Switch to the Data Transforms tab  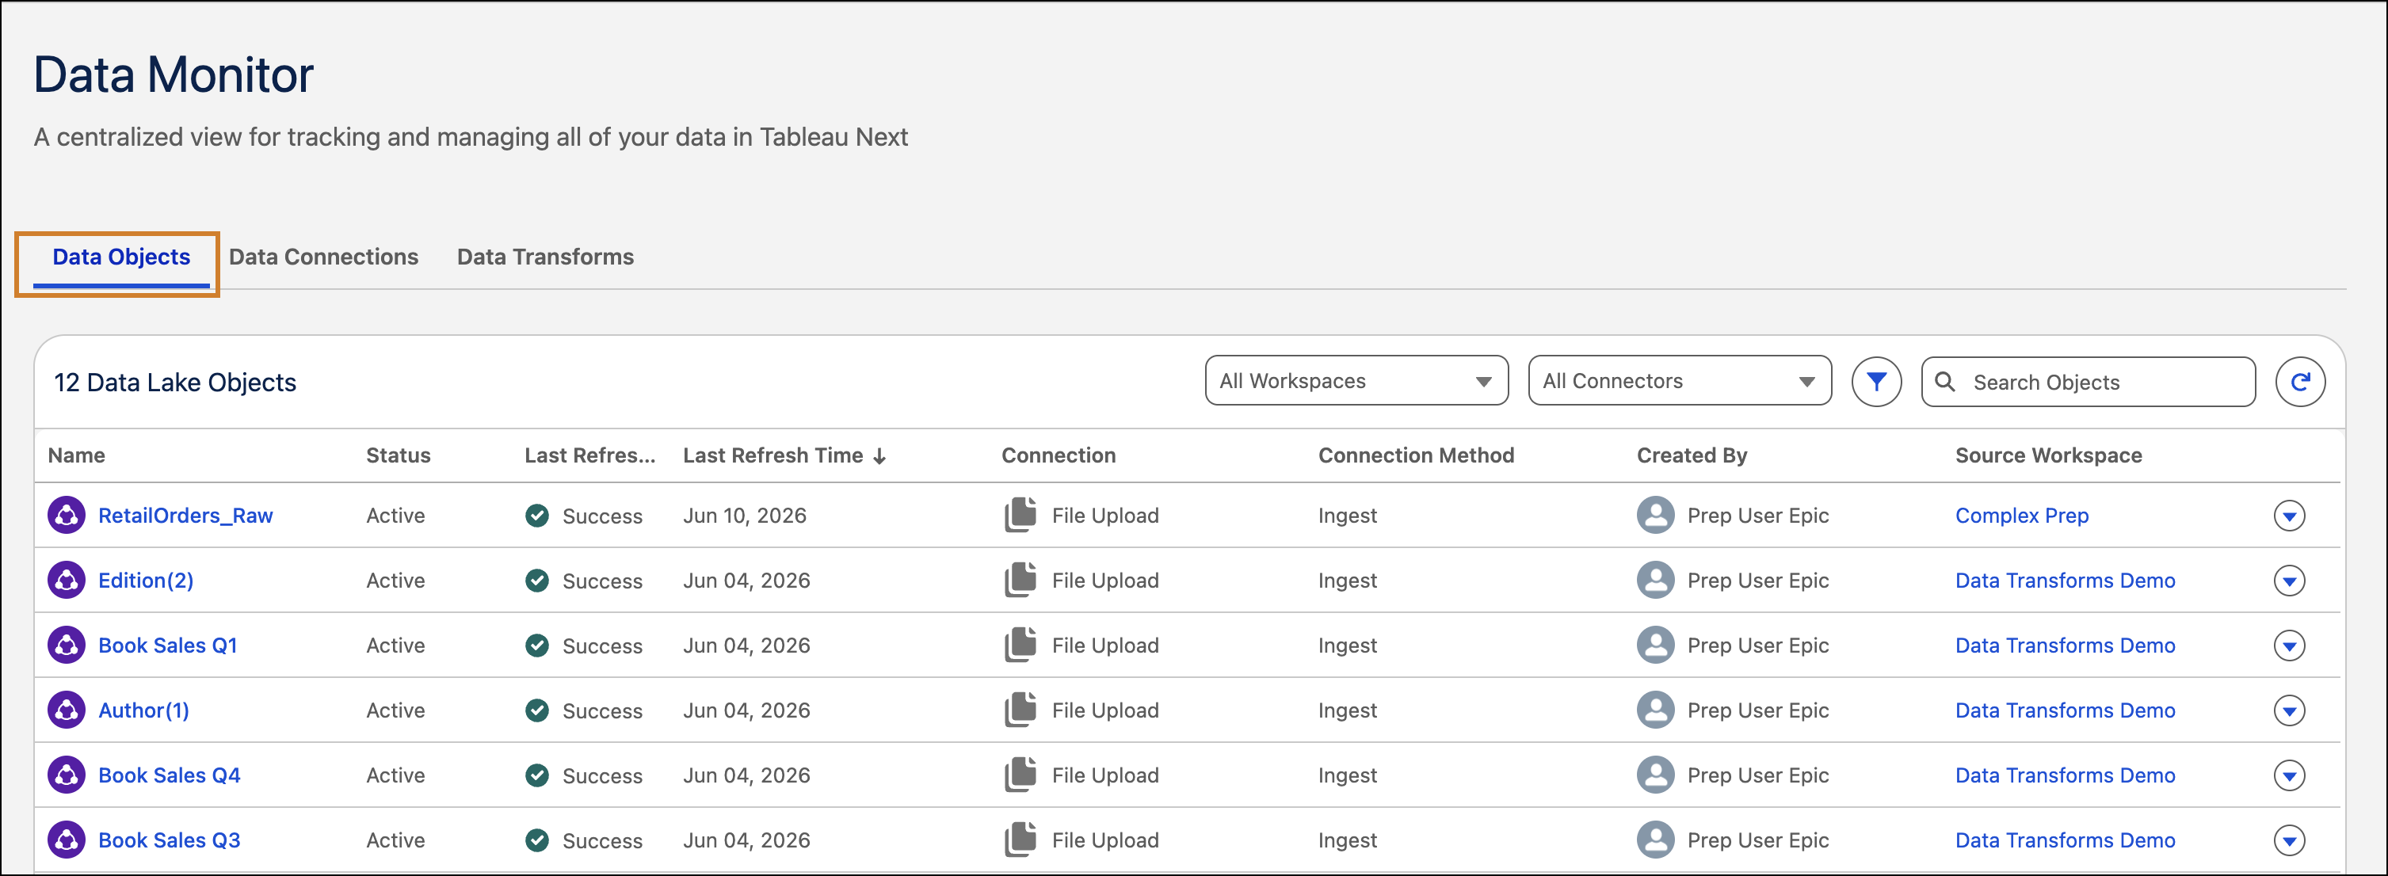coord(545,257)
